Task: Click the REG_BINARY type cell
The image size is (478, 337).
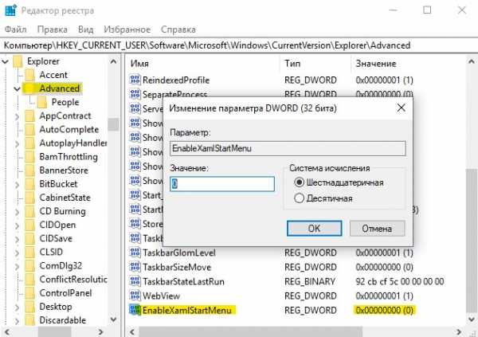Action: click(310, 281)
